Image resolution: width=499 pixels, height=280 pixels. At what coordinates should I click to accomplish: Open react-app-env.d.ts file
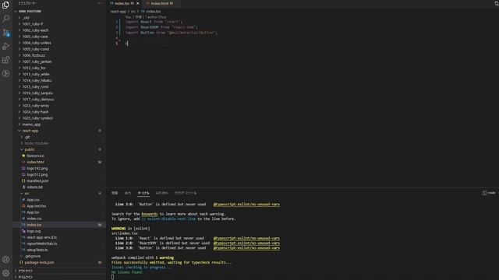click(x=41, y=237)
